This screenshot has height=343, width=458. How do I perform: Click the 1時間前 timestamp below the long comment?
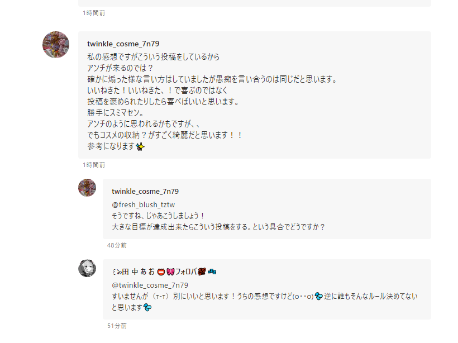[94, 165]
